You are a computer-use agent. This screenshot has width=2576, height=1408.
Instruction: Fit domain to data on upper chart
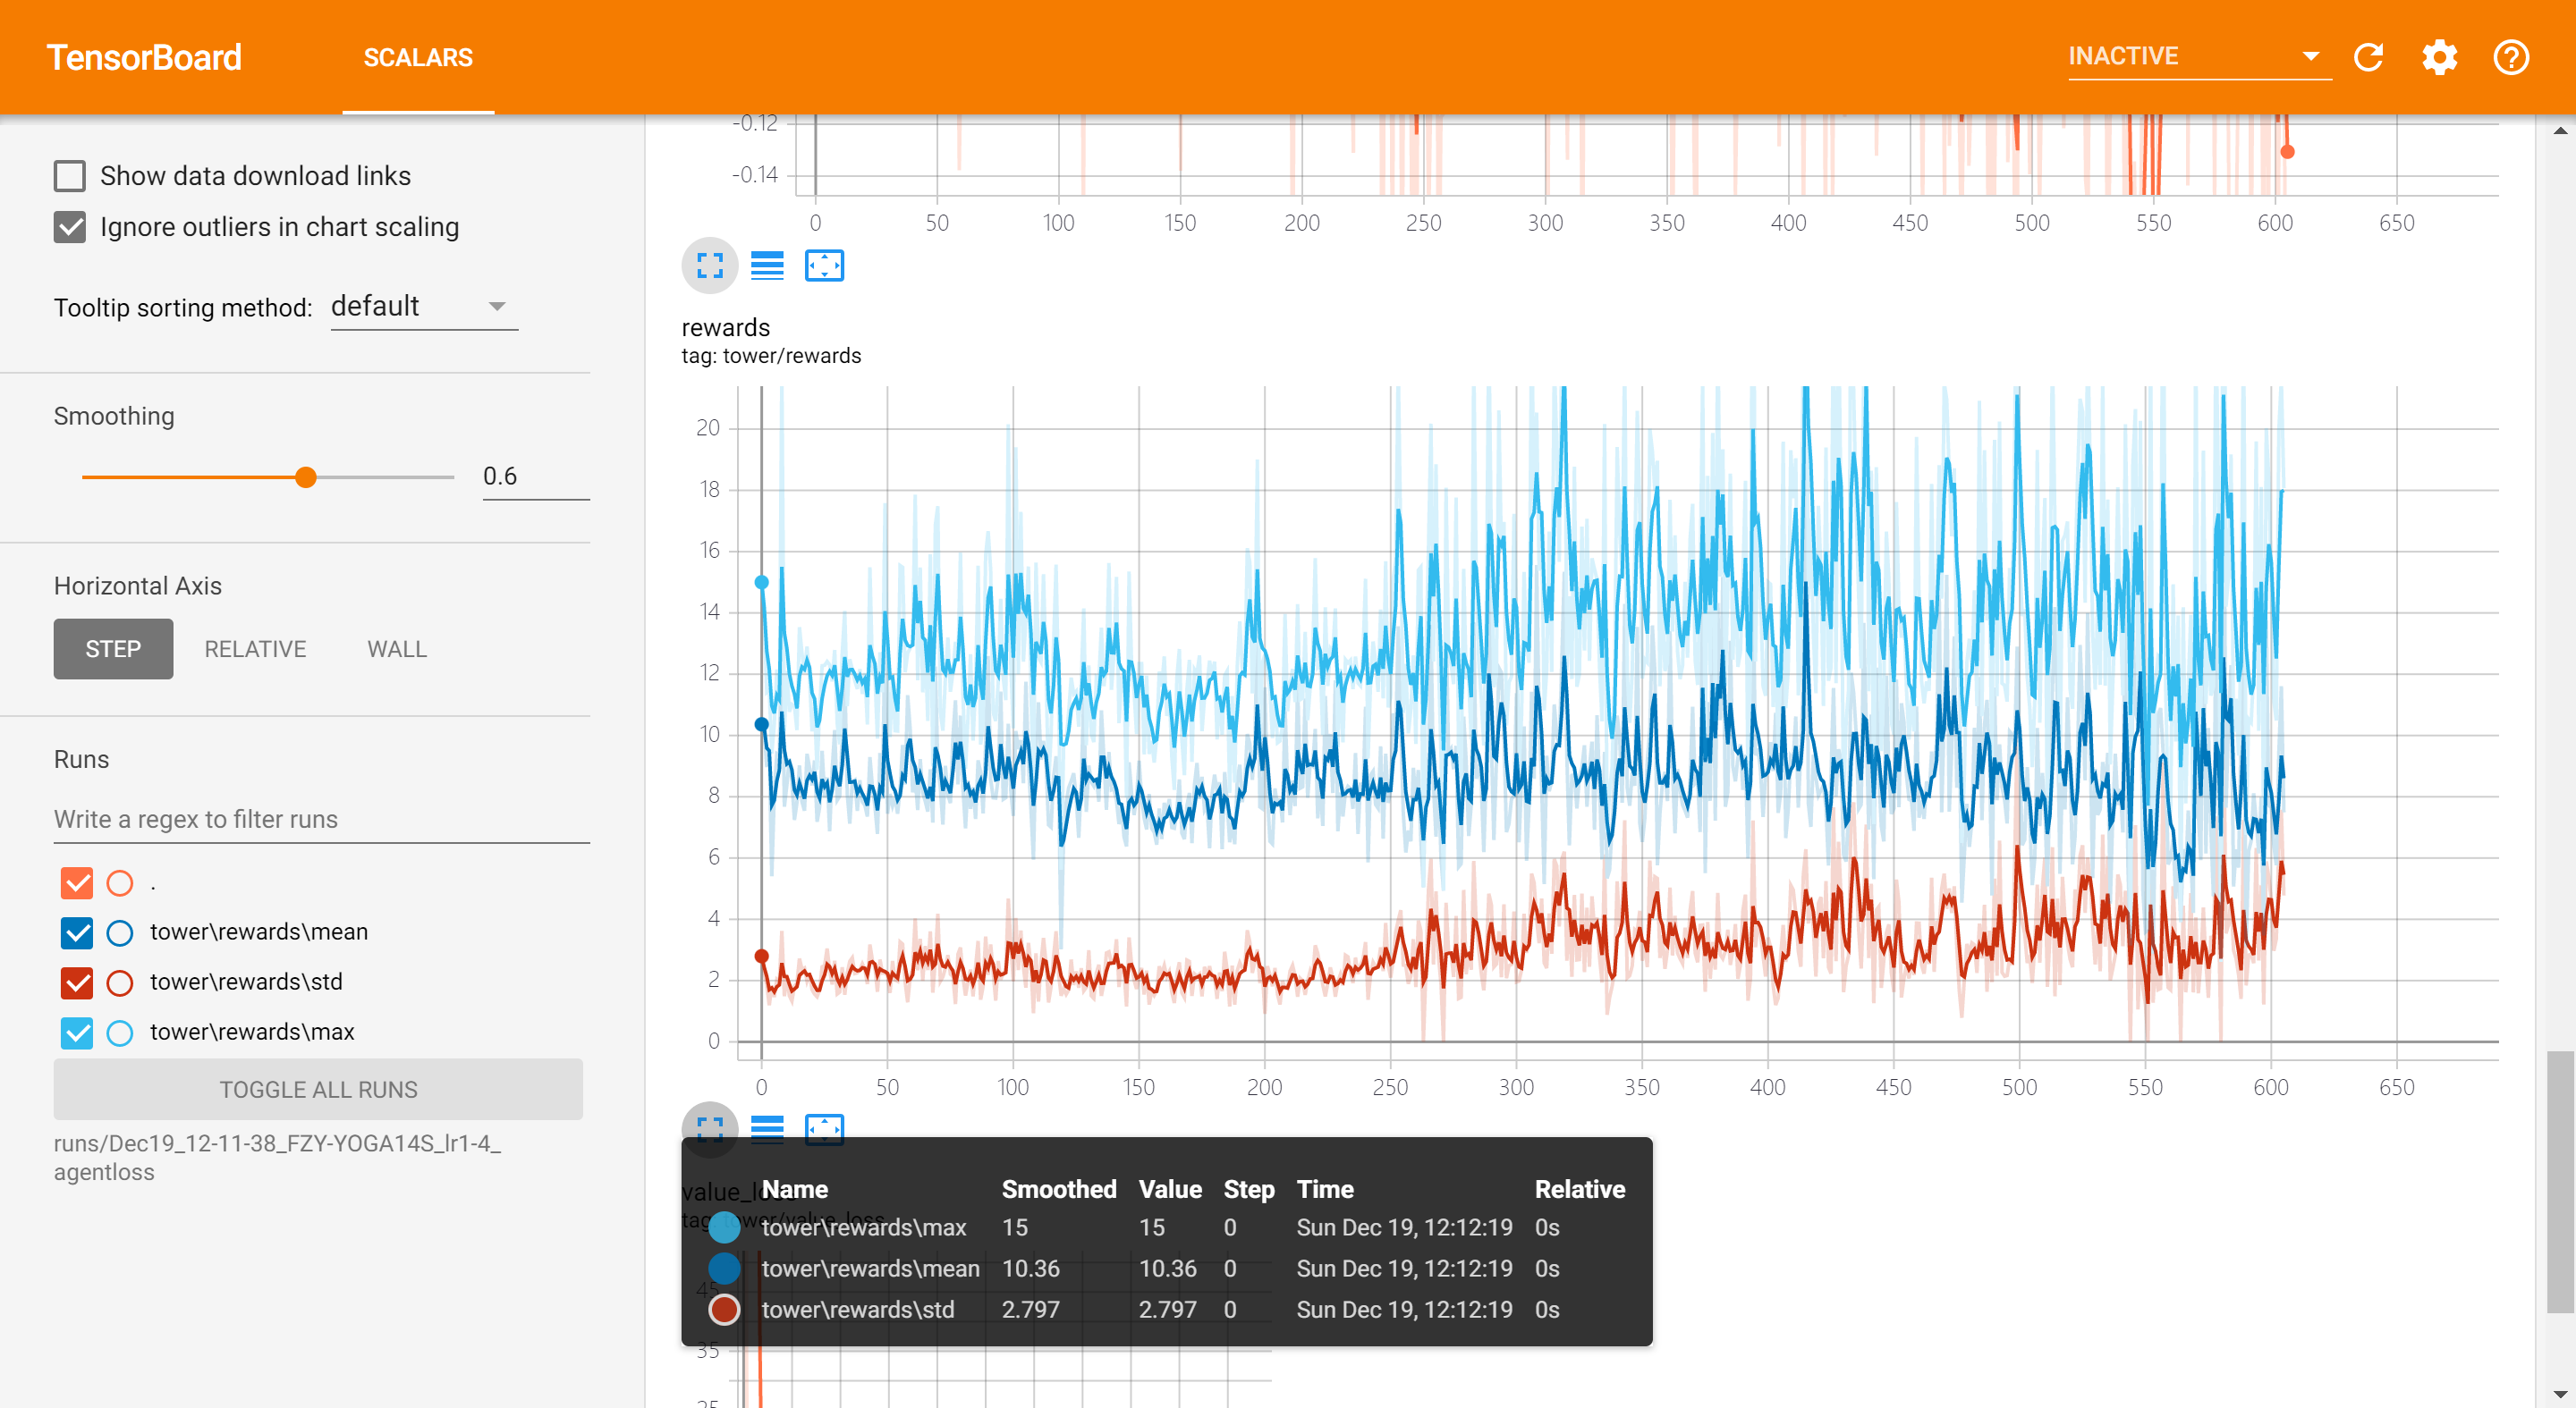point(824,265)
